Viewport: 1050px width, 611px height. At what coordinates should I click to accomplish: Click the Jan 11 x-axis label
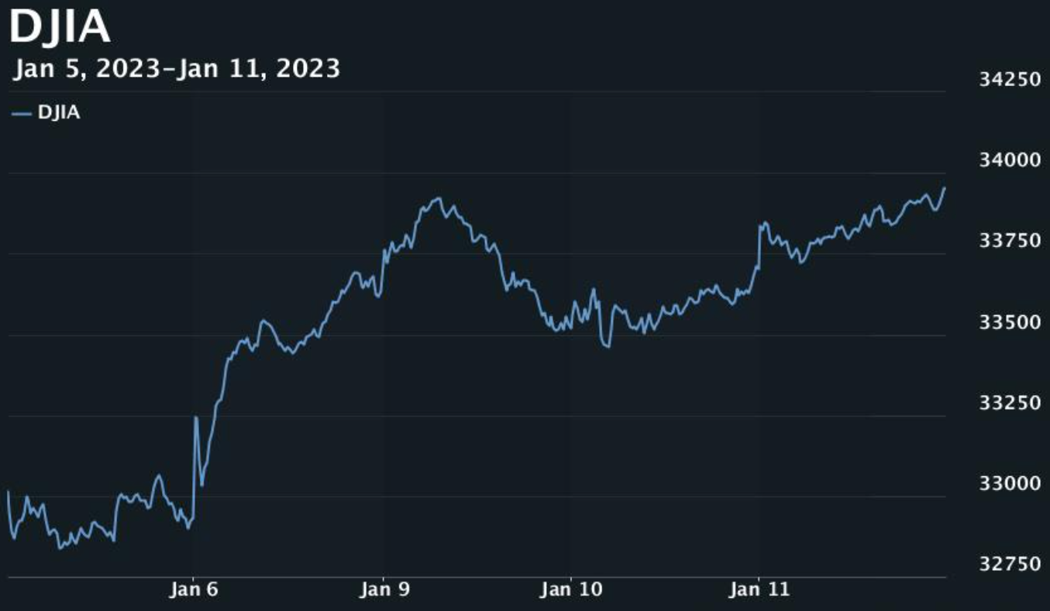759,590
